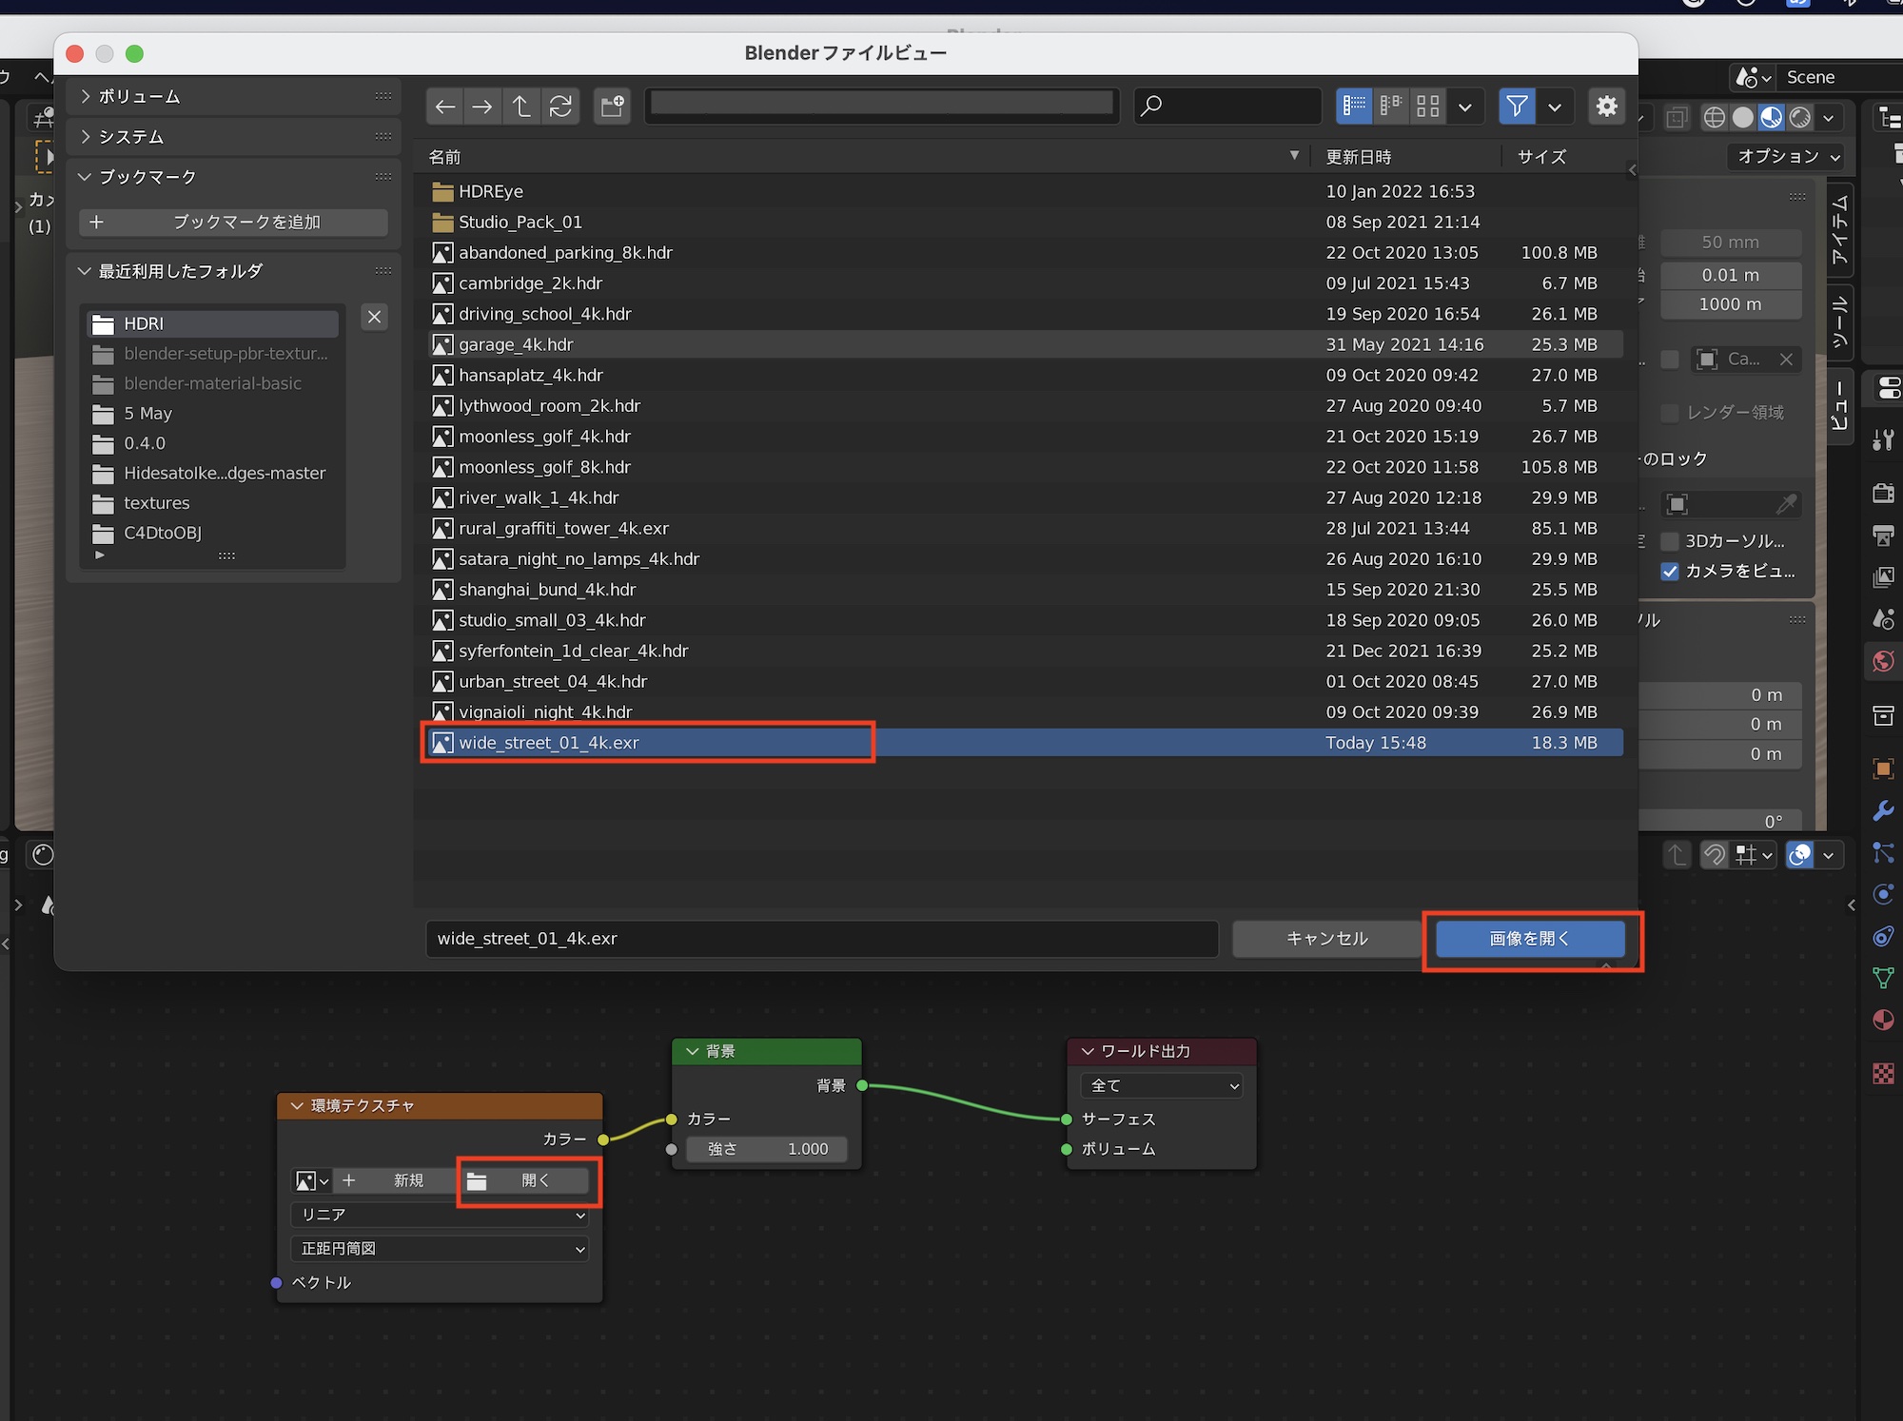
Task: Select vertical list display mode
Action: click(1354, 106)
